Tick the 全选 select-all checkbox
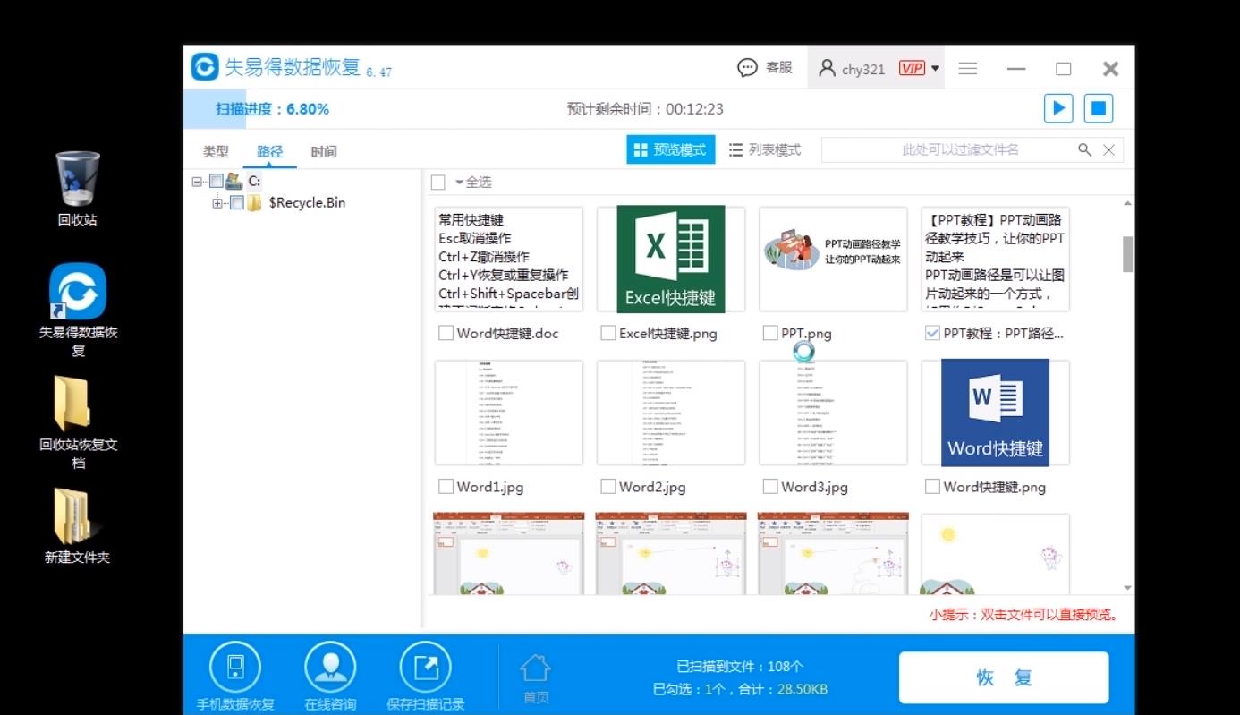Image resolution: width=1240 pixels, height=715 pixels. pyautogui.click(x=438, y=183)
